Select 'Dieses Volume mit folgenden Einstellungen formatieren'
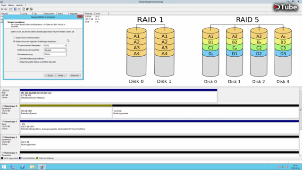302x170 pixels. pyautogui.click(x=14, y=42)
